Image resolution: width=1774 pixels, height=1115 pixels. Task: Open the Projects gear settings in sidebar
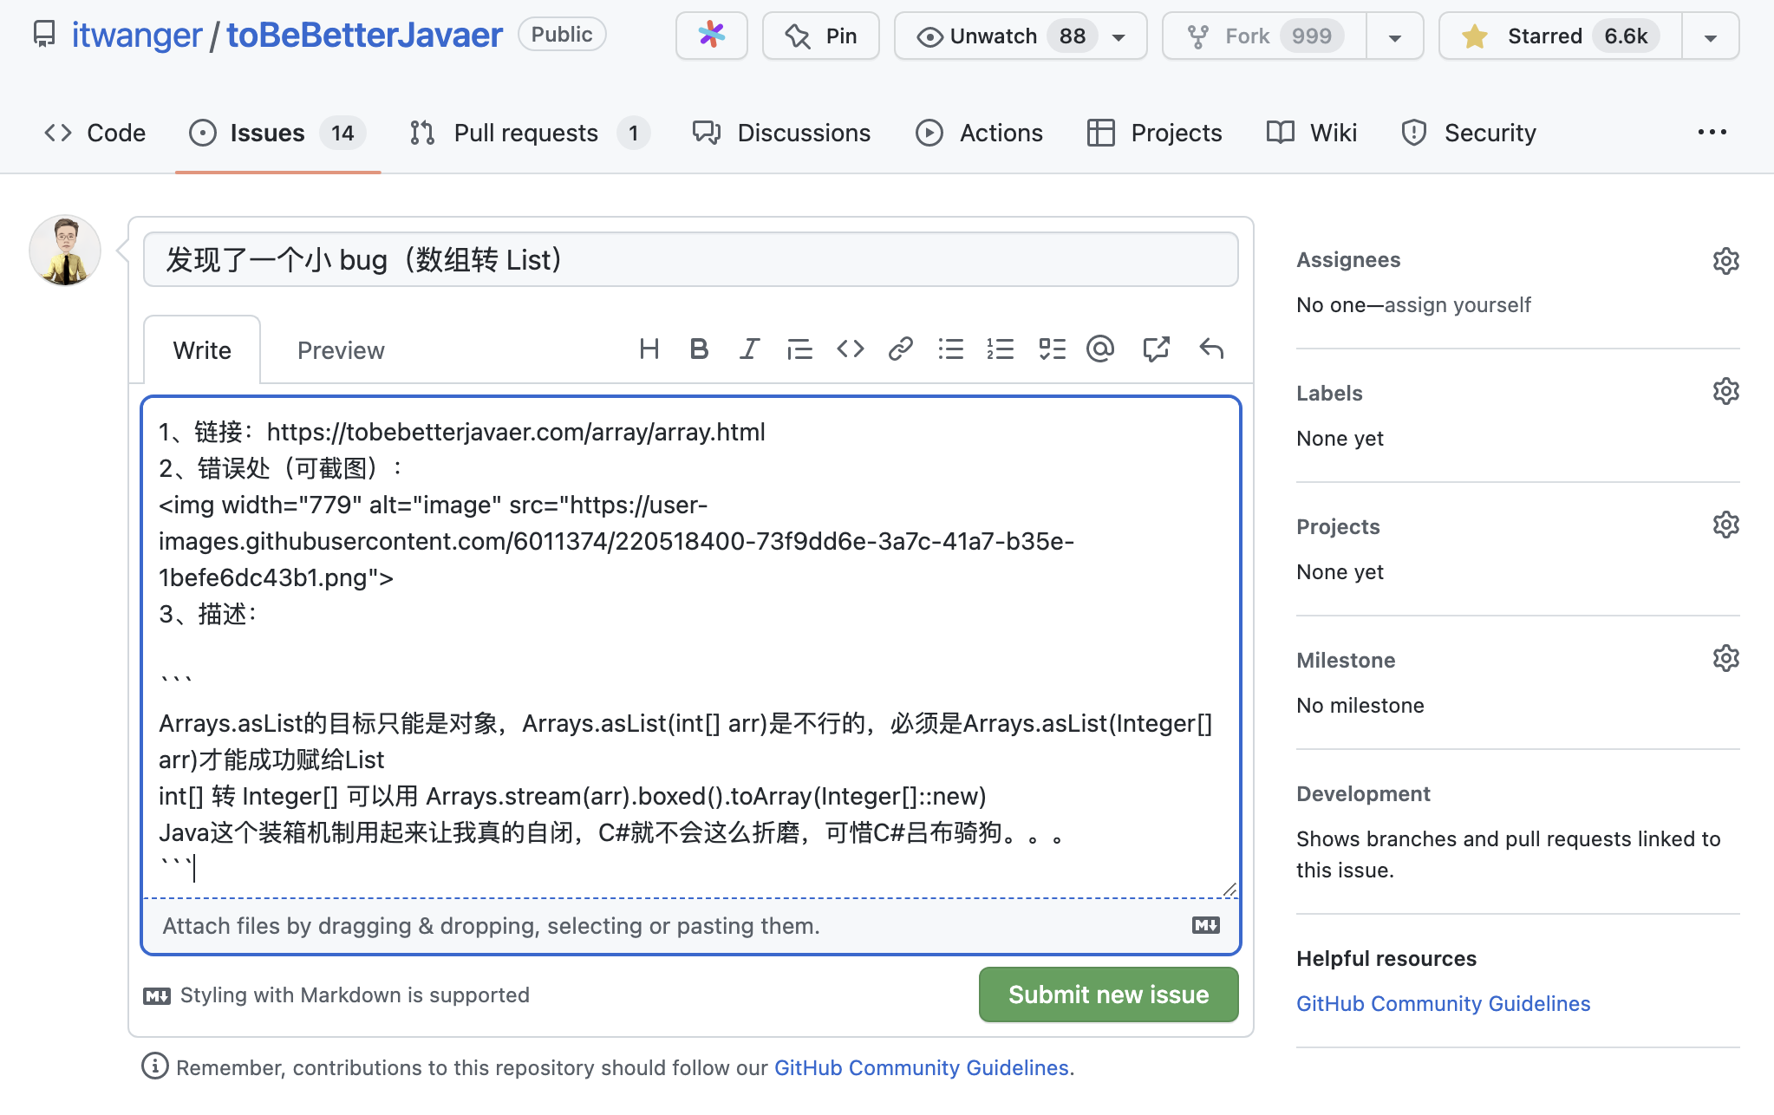point(1725,525)
